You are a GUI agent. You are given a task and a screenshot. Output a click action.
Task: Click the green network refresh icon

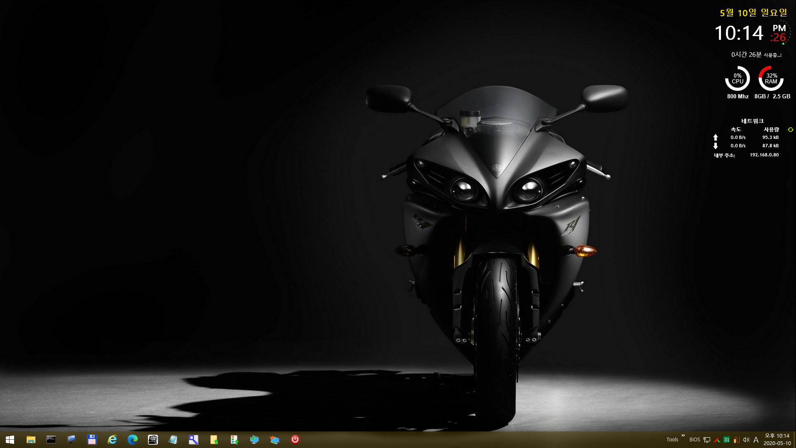(790, 130)
